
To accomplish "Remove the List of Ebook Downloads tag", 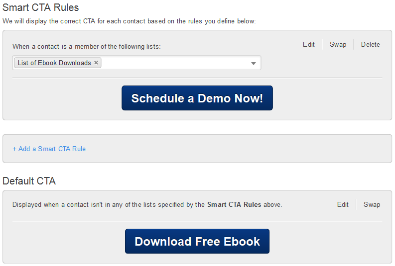I will (x=96, y=63).
